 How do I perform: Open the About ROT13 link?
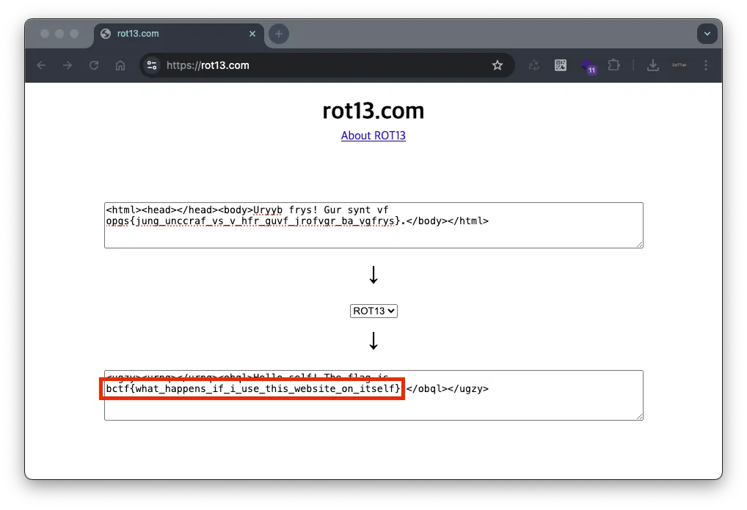(373, 136)
